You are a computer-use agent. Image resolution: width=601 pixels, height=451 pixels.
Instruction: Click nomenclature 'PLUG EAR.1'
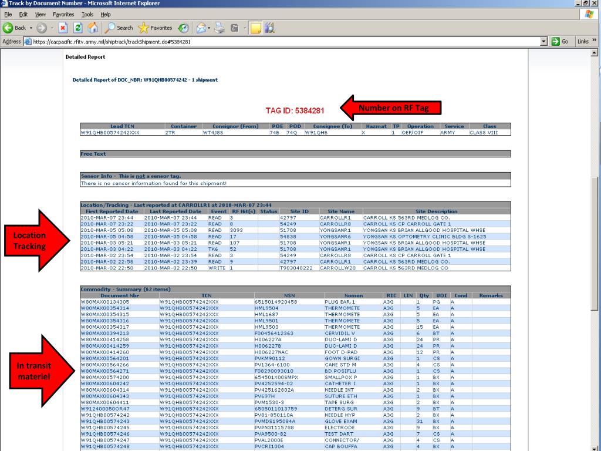coord(340,302)
